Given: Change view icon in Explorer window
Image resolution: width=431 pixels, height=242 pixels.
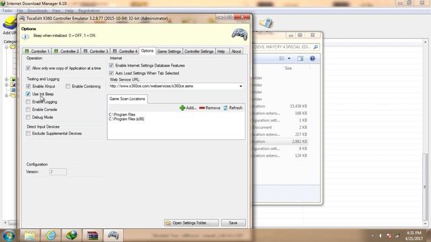Looking at the screenshot, I should [x=281, y=58].
